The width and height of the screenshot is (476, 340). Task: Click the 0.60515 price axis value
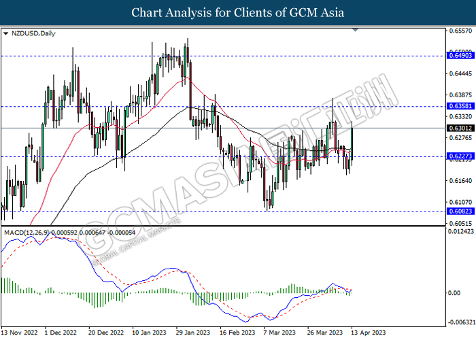(460, 224)
